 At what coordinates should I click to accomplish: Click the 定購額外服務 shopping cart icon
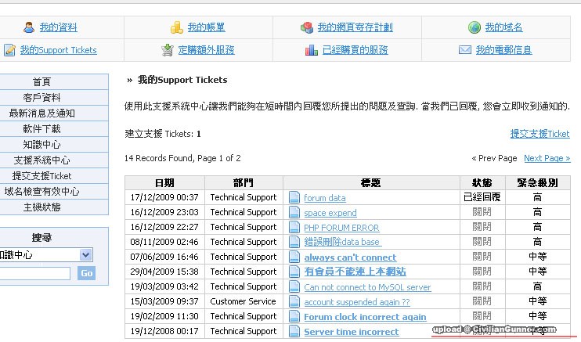pyautogui.click(x=168, y=50)
